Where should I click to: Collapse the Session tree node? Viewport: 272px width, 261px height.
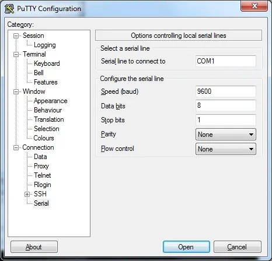16,36
